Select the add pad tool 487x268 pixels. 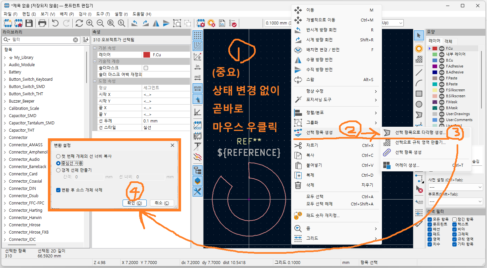point(419,49)
